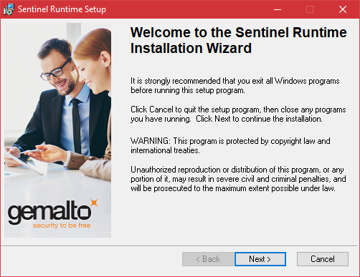Click the gemalto logo wordmark
This screenshot has width=360, height=277.
(x=49, y=211)
